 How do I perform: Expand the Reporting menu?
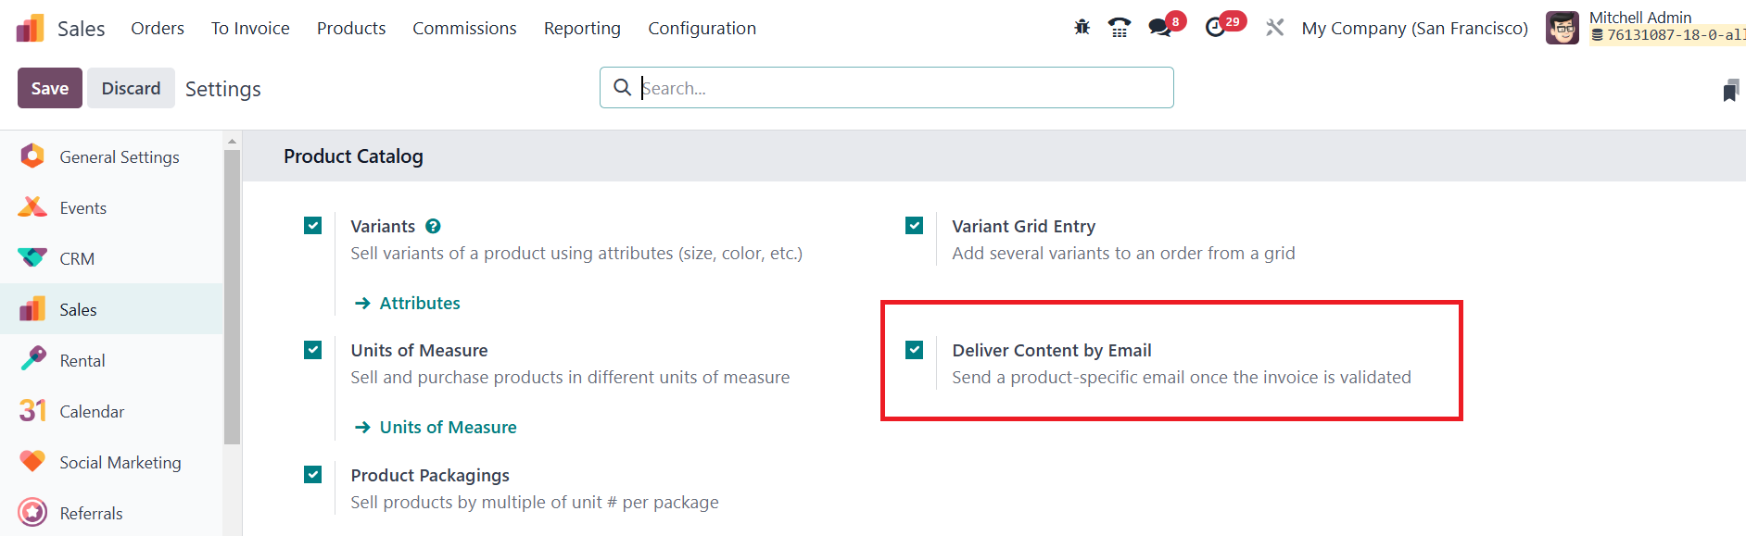[x=582, y=28]
